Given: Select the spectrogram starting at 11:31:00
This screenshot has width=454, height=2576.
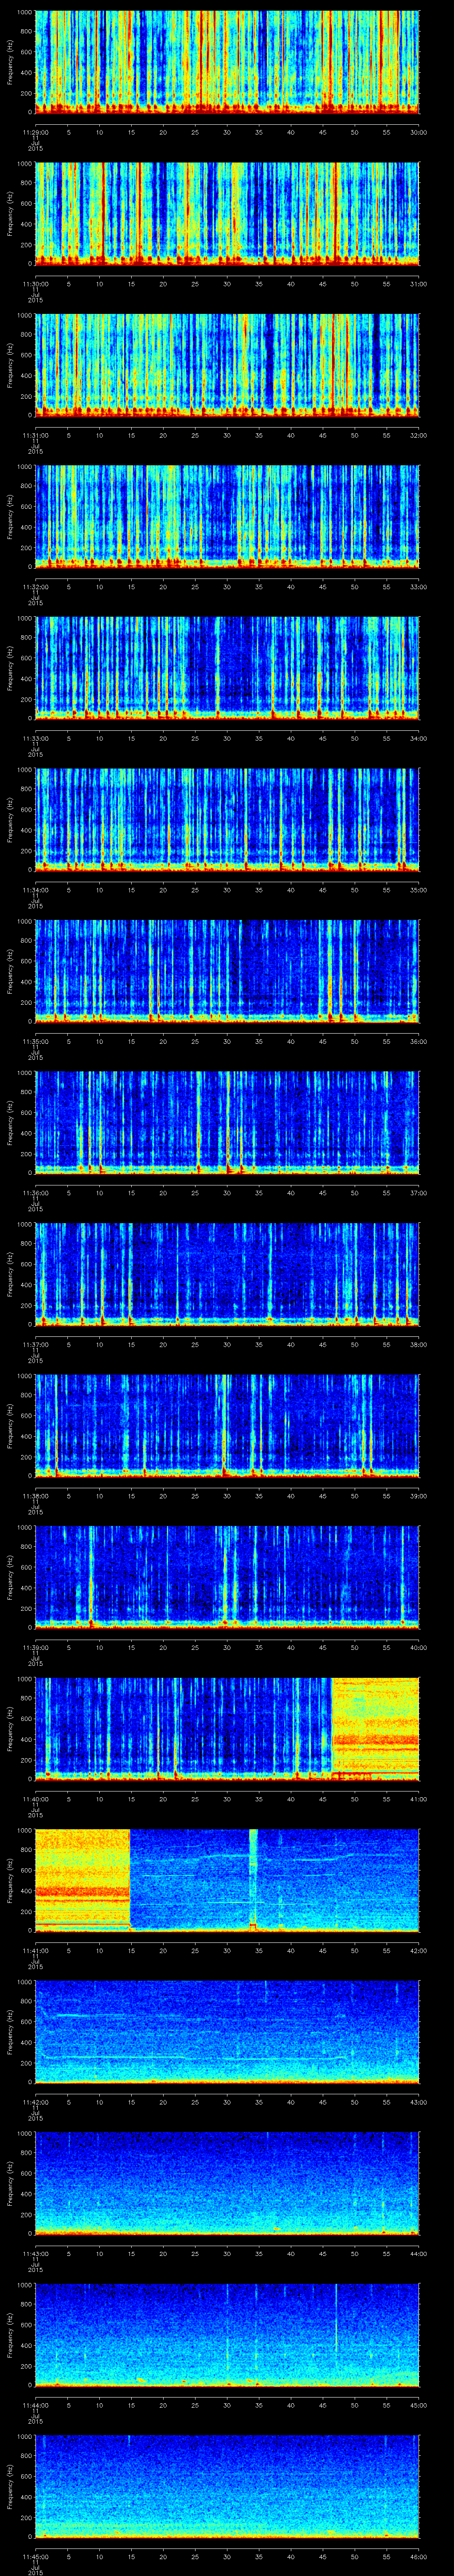Looking at the screenshot, I should [x=227, y=365].
